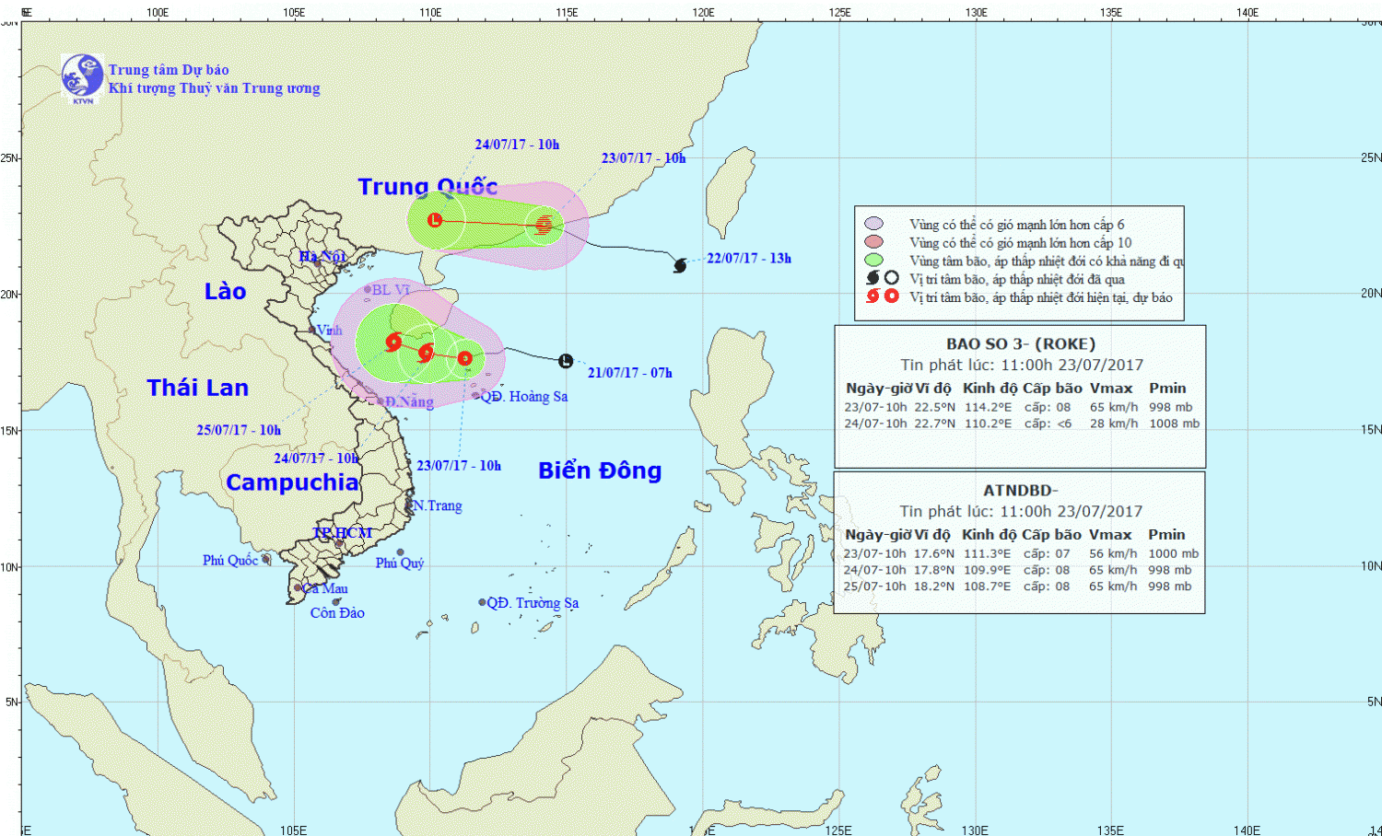Screen dimensions: 1382x836
Task: Click the KTVN forecasting center logo
Action: pos(82,78)
